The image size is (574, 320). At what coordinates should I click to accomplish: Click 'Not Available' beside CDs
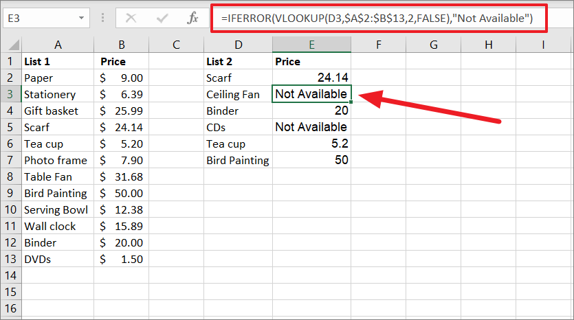312,127
